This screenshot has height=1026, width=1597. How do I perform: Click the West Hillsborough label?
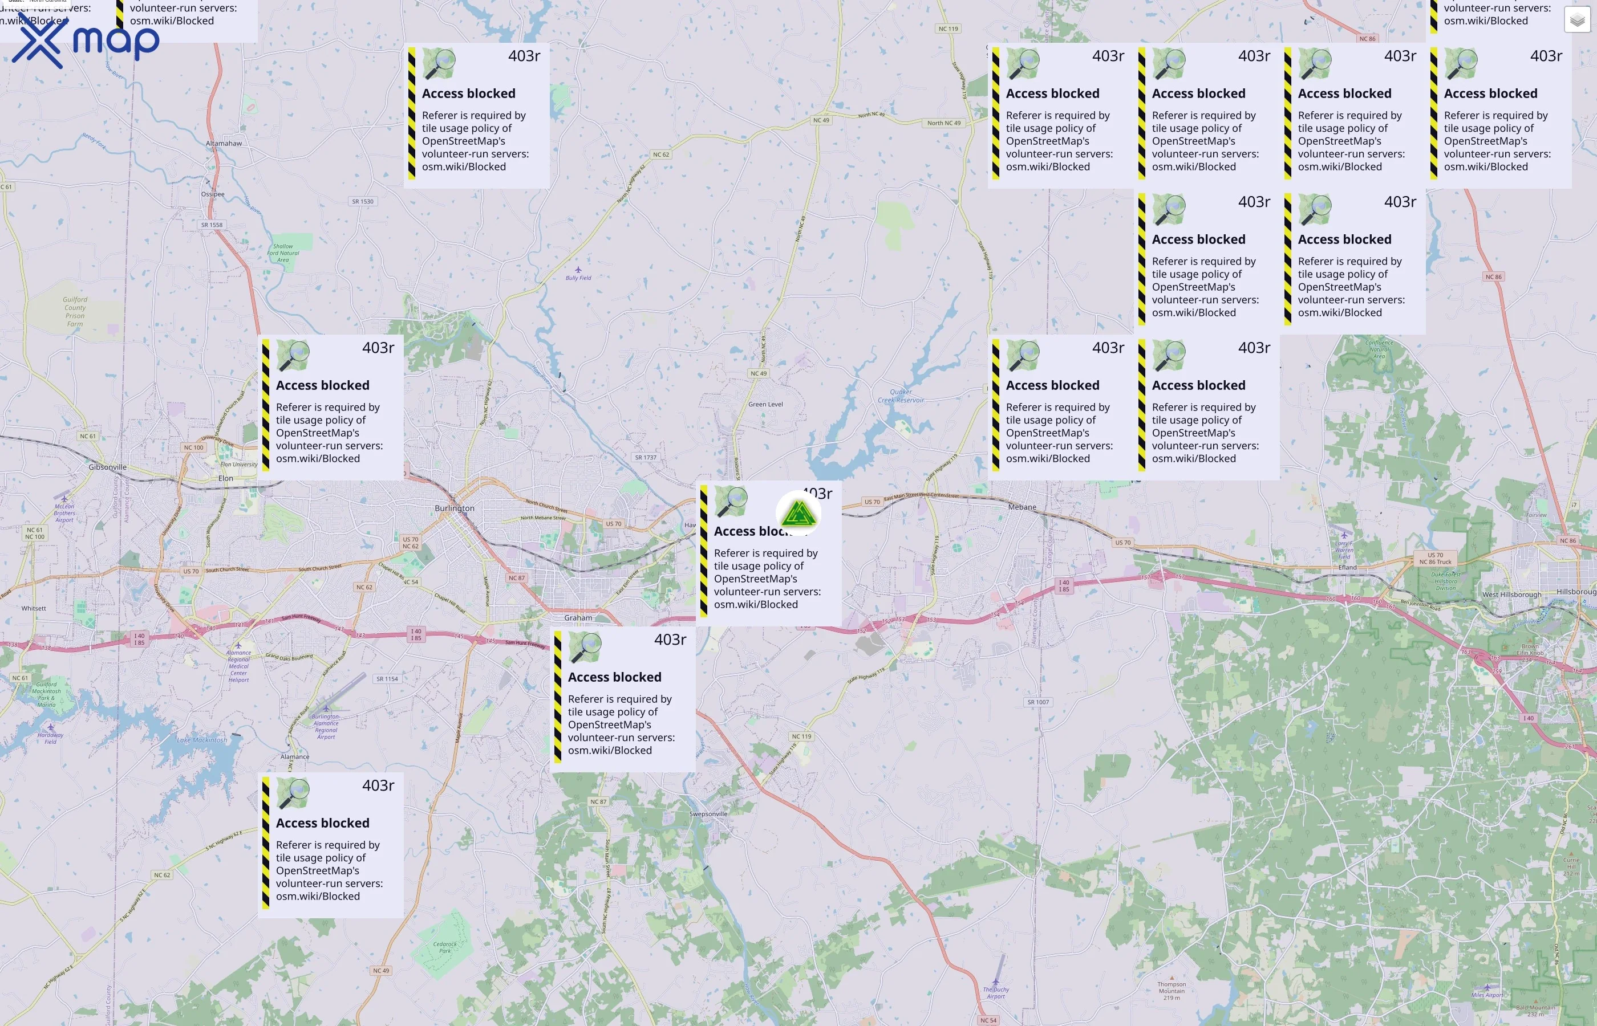coord(1511,595)
